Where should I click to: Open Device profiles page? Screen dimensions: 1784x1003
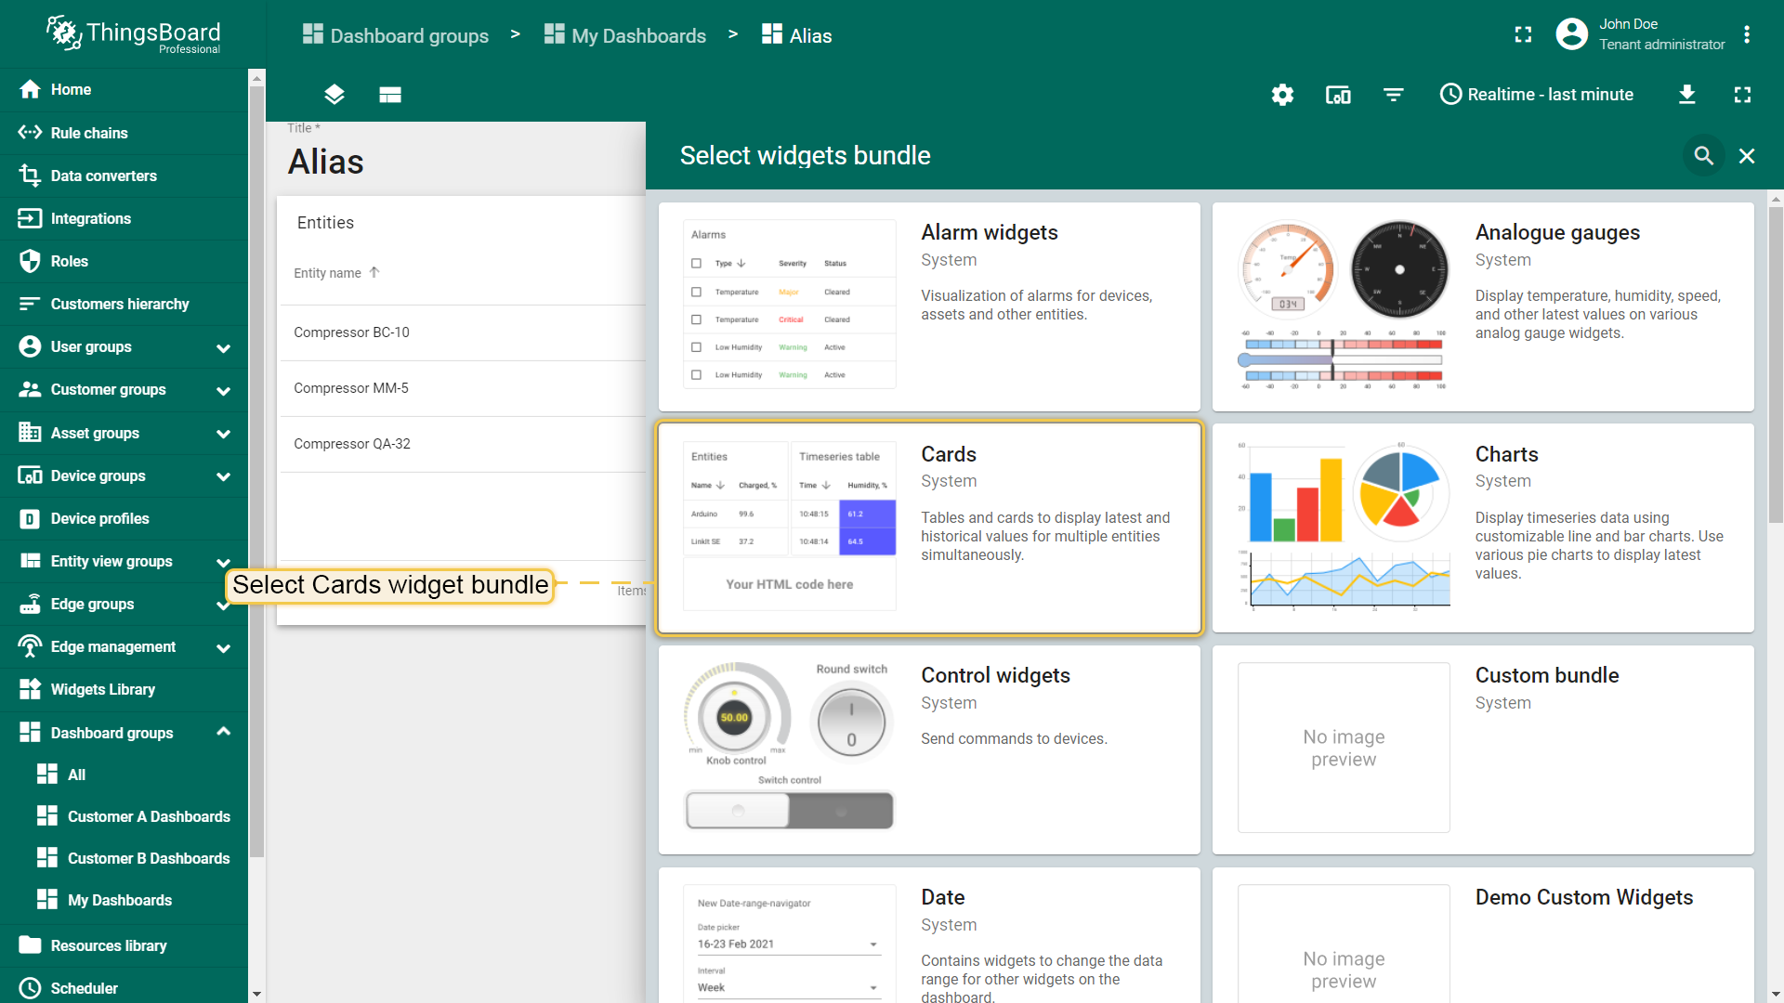click(x=124, y=518)
